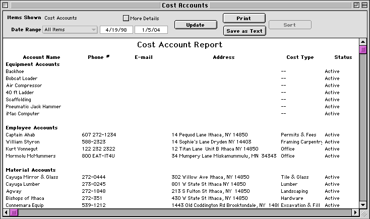Click the end date field 1/5/04
370x219 pixels.
(x=151, y=30)
